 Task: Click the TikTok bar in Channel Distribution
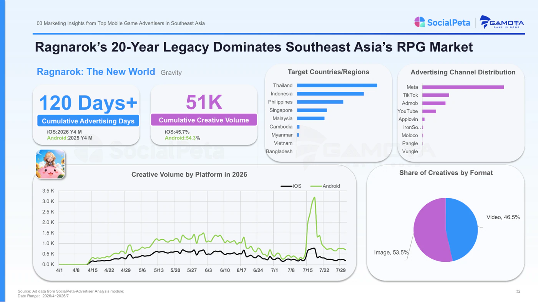coord(436,95)
